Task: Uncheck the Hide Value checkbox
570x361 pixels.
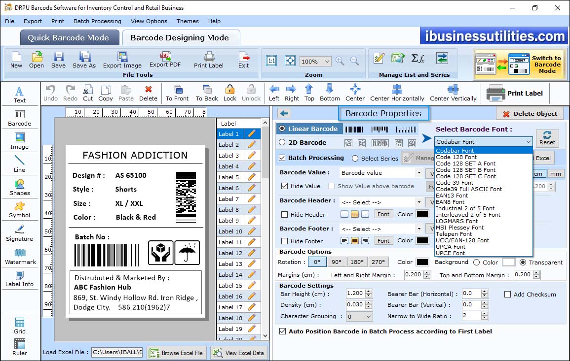Action: pyautogui.click(x=285, y=186)
